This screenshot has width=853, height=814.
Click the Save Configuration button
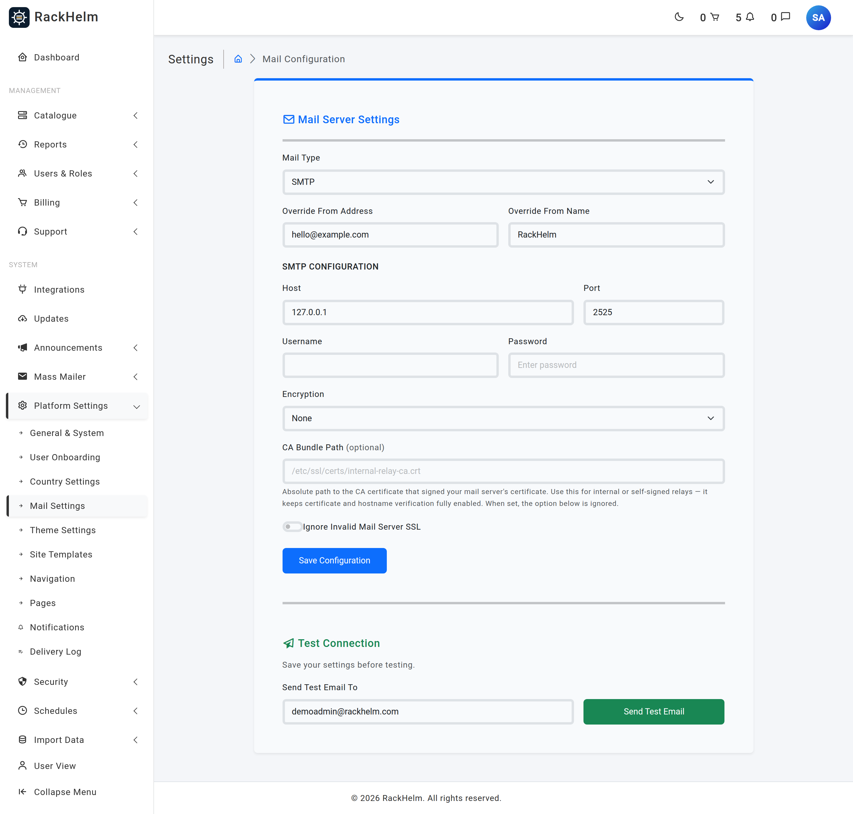tap(334, 561)
